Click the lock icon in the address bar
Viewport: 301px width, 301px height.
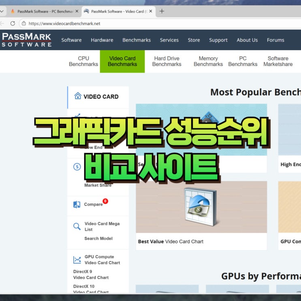coord(24,23)
